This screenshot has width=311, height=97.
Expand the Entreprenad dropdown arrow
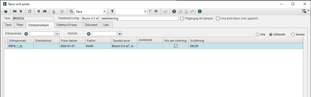tap(57, 34)
